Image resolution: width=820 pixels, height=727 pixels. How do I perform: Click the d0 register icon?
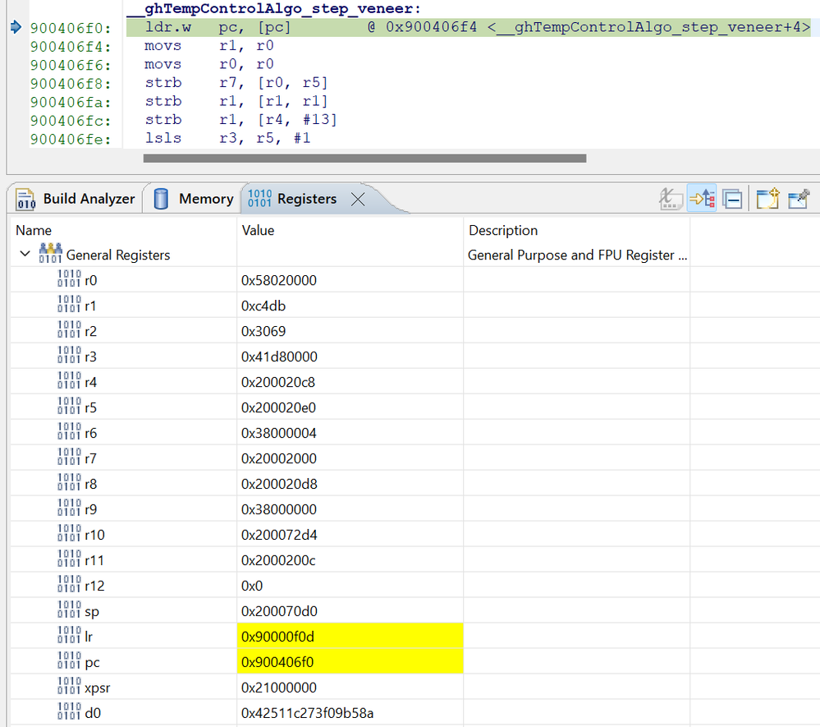(x=69, y=712)
